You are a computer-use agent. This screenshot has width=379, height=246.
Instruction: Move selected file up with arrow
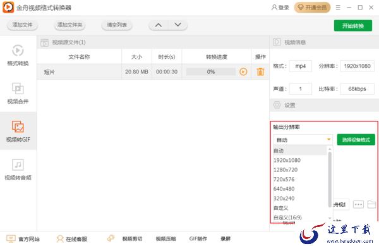(159, 25)
